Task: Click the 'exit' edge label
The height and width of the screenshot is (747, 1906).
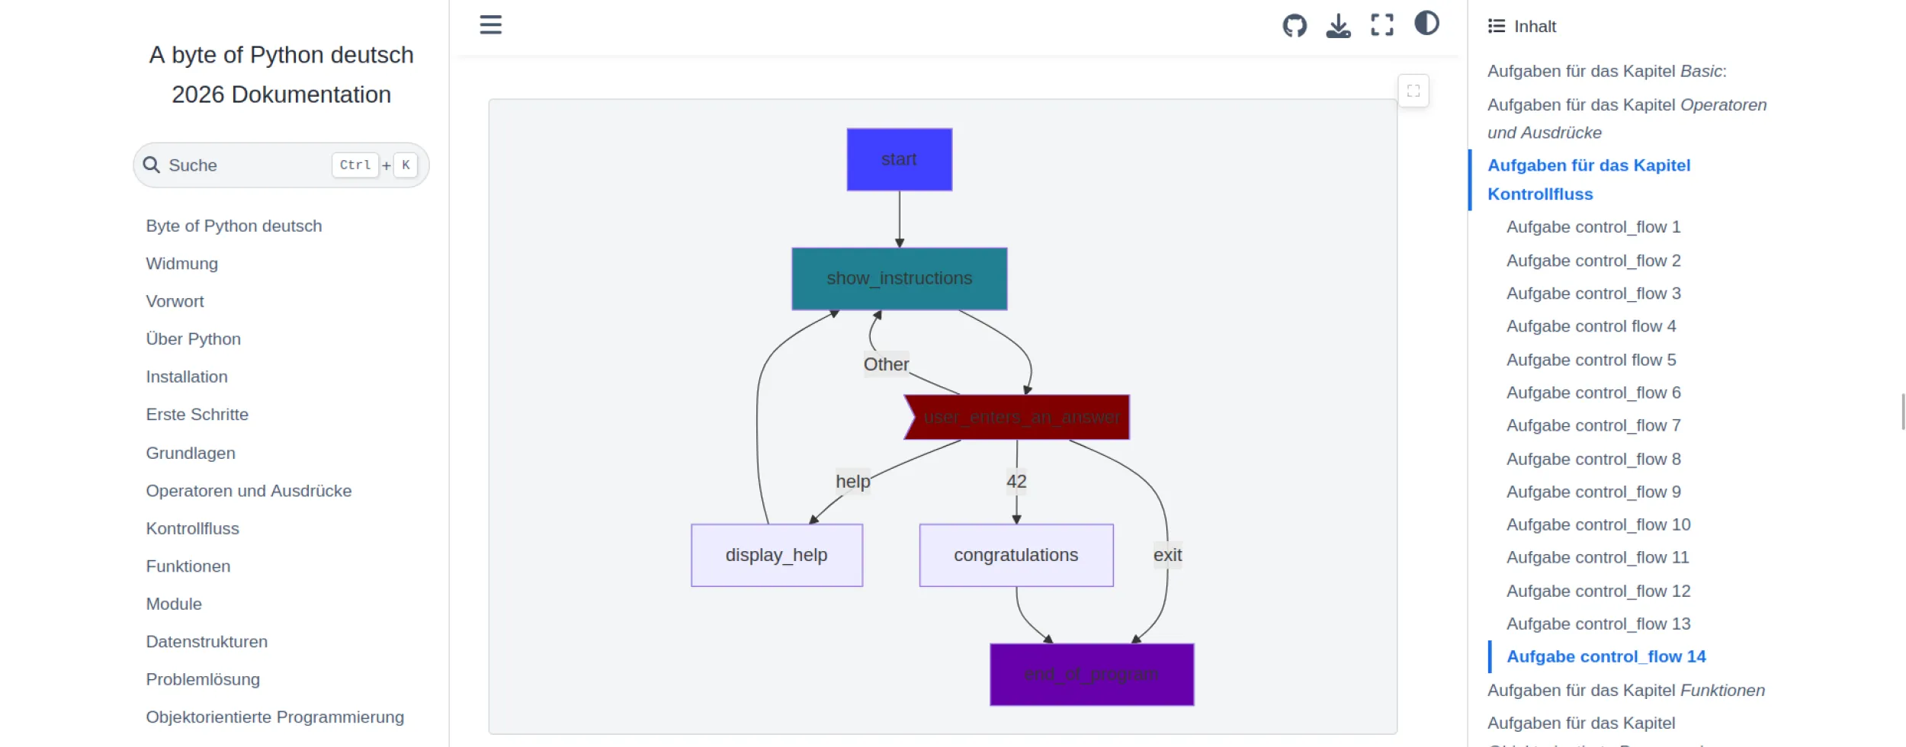Action: click(x=1167, y=554)
